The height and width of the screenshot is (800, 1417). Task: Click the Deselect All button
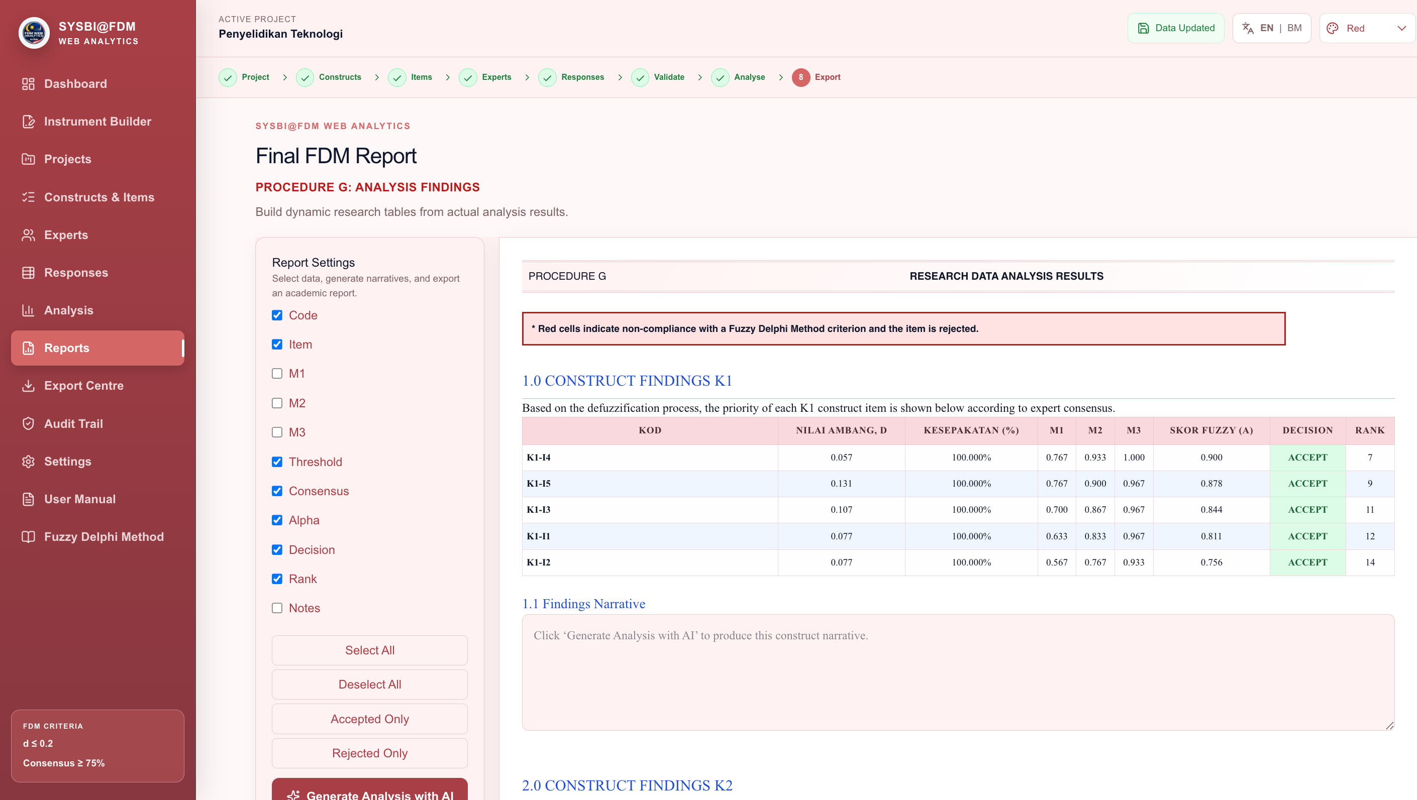point(370,684)
